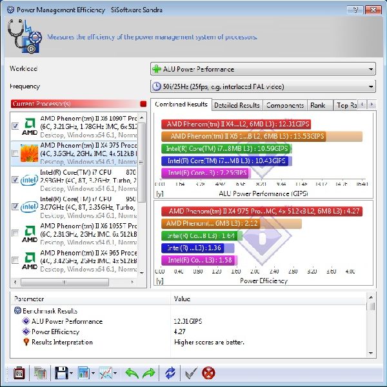387x387 pixels.
Task: Click processor list horizontal scrollbar thumb
Action: 64,282
